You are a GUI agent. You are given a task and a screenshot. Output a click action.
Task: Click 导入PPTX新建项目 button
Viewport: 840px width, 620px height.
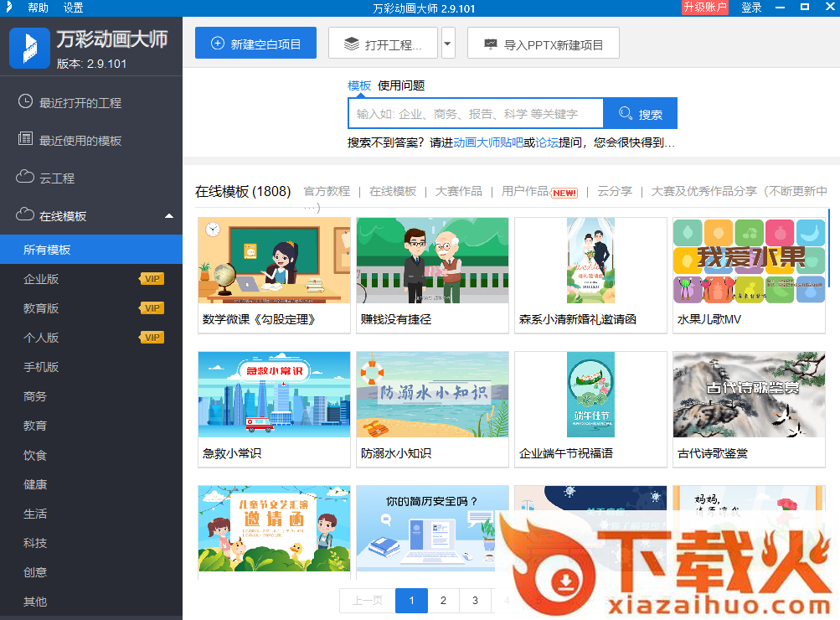pos(543,44)
